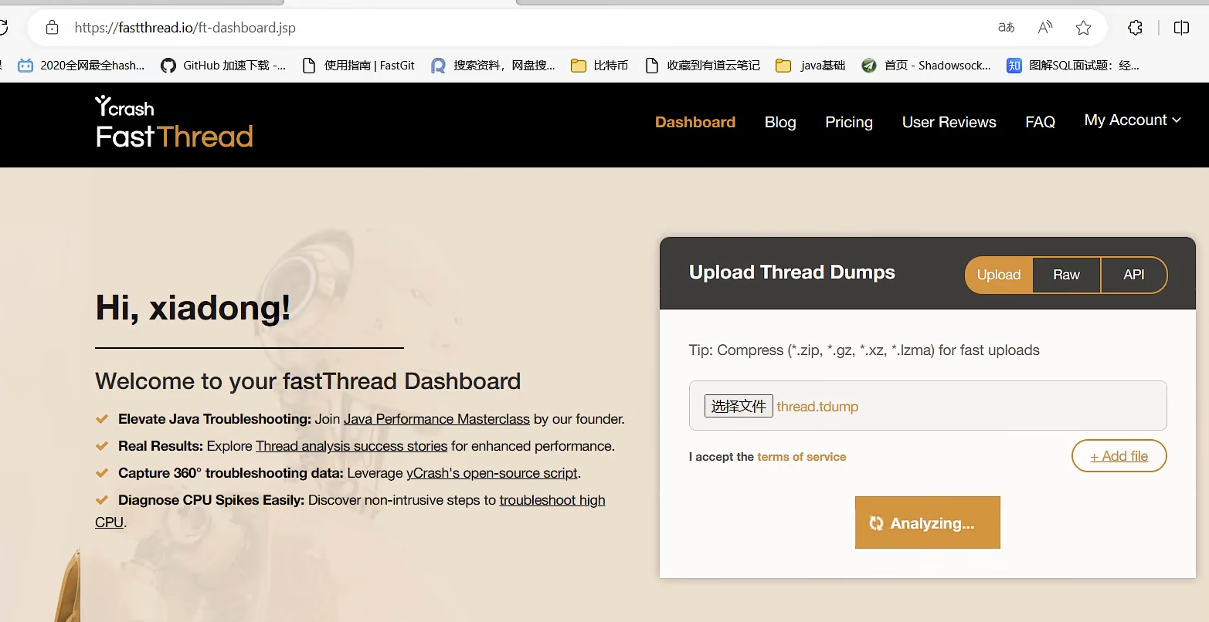Add page to favorites with star icon
This screenshot has width=1209, height=622.
[1083, 28]
